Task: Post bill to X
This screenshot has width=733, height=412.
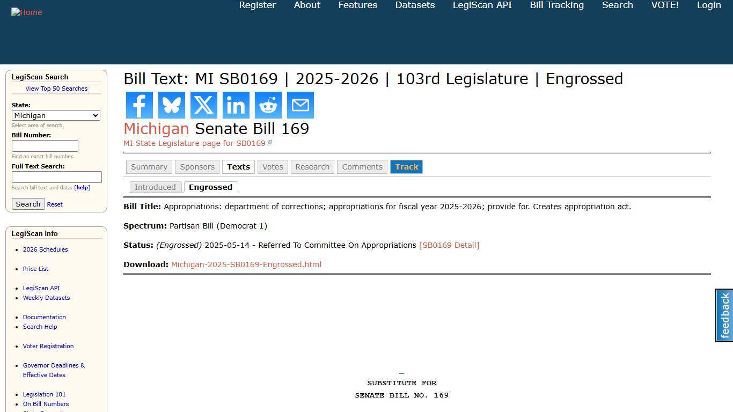Action: pos(203,105)
